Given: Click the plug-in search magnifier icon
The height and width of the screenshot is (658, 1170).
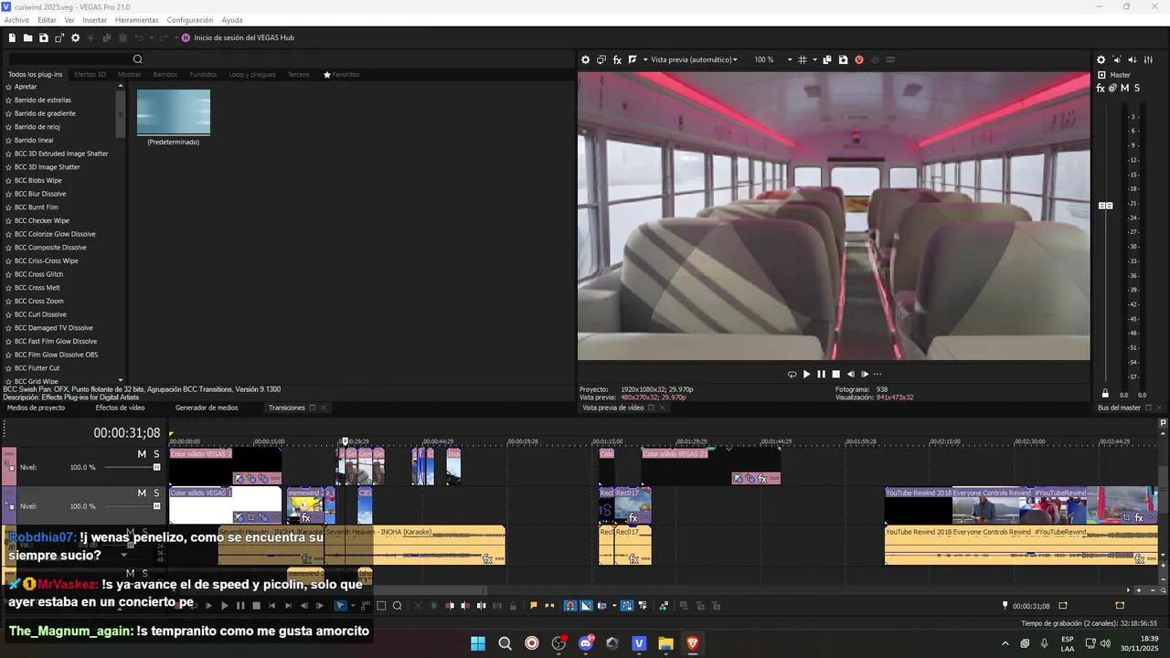Looking at the screenshot, I should tap(138, 59).
